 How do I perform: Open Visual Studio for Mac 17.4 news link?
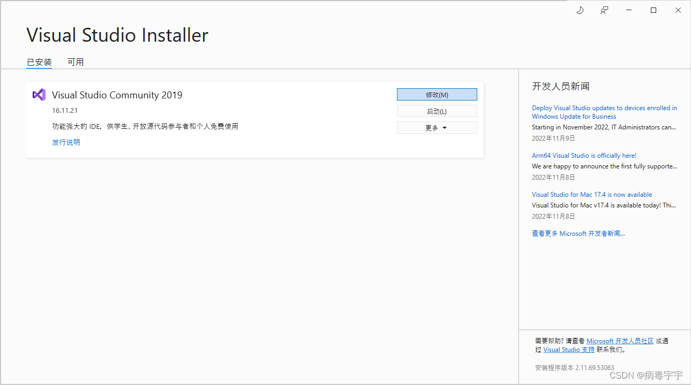(592, 195)
